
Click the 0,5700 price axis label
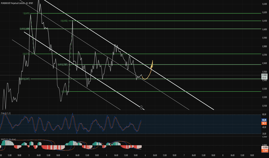[265, 55]
